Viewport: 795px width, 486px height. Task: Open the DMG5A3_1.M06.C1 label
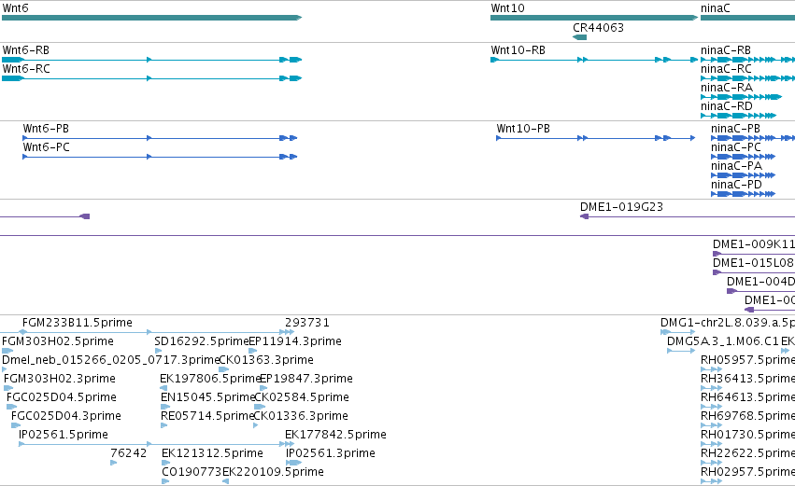coord(722,341)
